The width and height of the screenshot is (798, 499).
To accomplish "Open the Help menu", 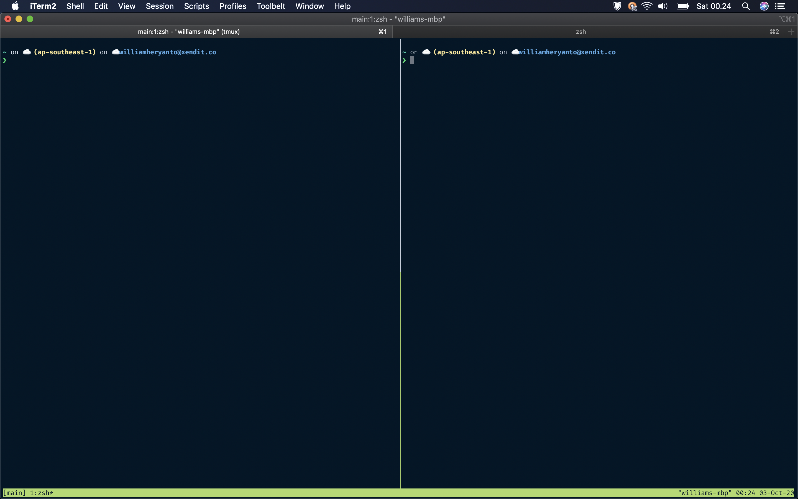I will pos(342,6).
